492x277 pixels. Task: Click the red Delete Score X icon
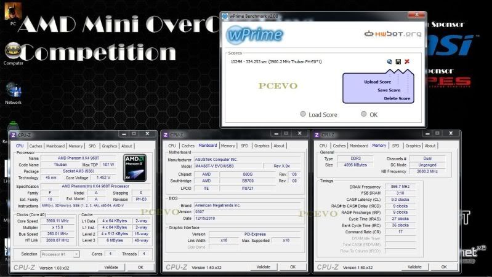(x=407, y=61)
